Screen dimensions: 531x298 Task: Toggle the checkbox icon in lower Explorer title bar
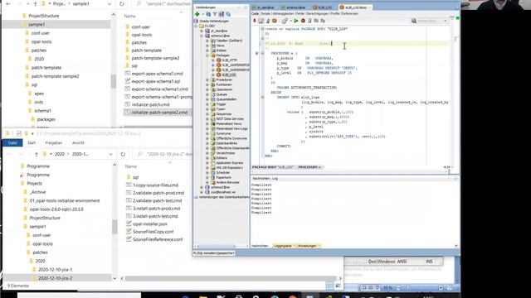pyautogui.click(x=18, y=133)
